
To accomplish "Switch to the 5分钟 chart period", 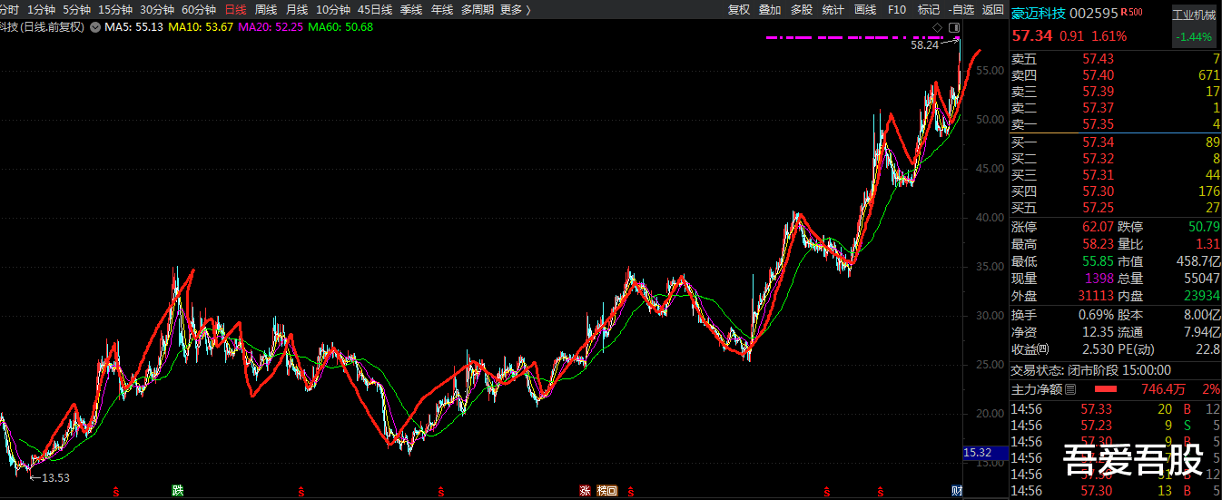I will [x=76, y=9].
